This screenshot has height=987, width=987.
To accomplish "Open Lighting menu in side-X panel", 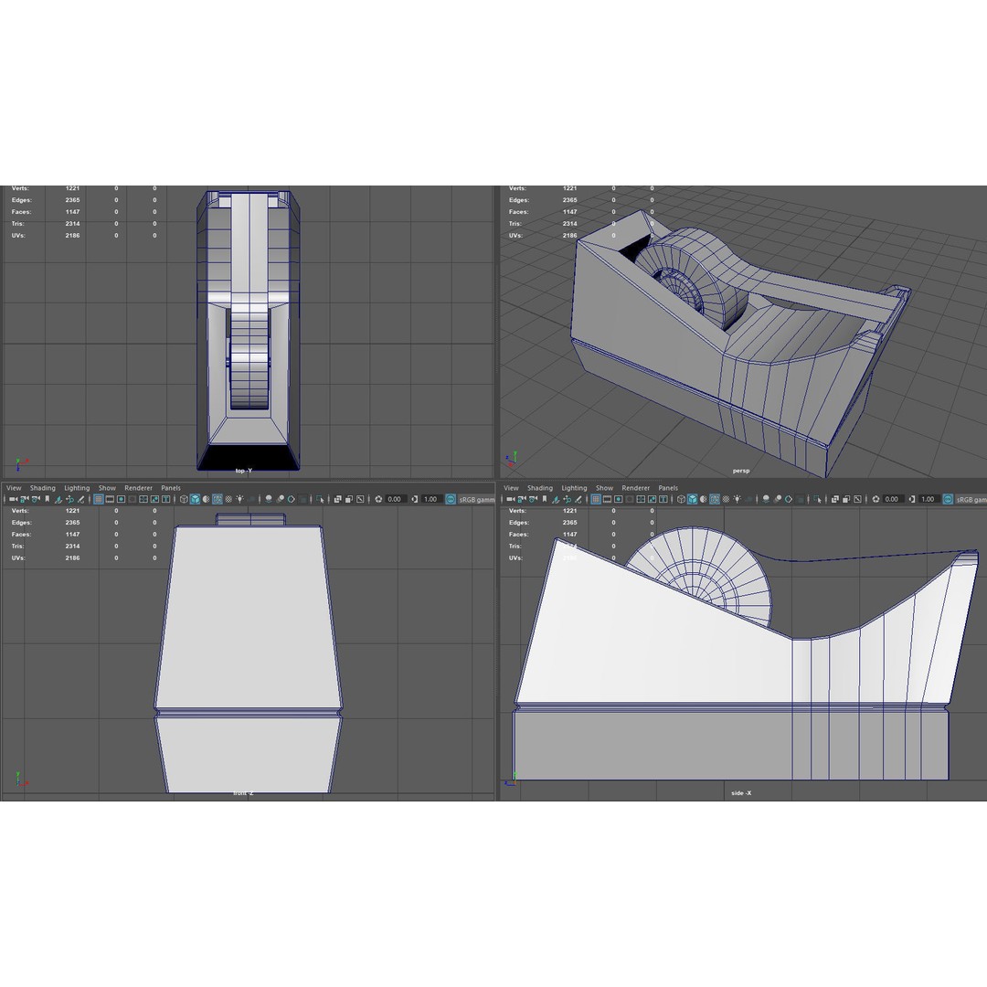I will [x=574, y=488].
